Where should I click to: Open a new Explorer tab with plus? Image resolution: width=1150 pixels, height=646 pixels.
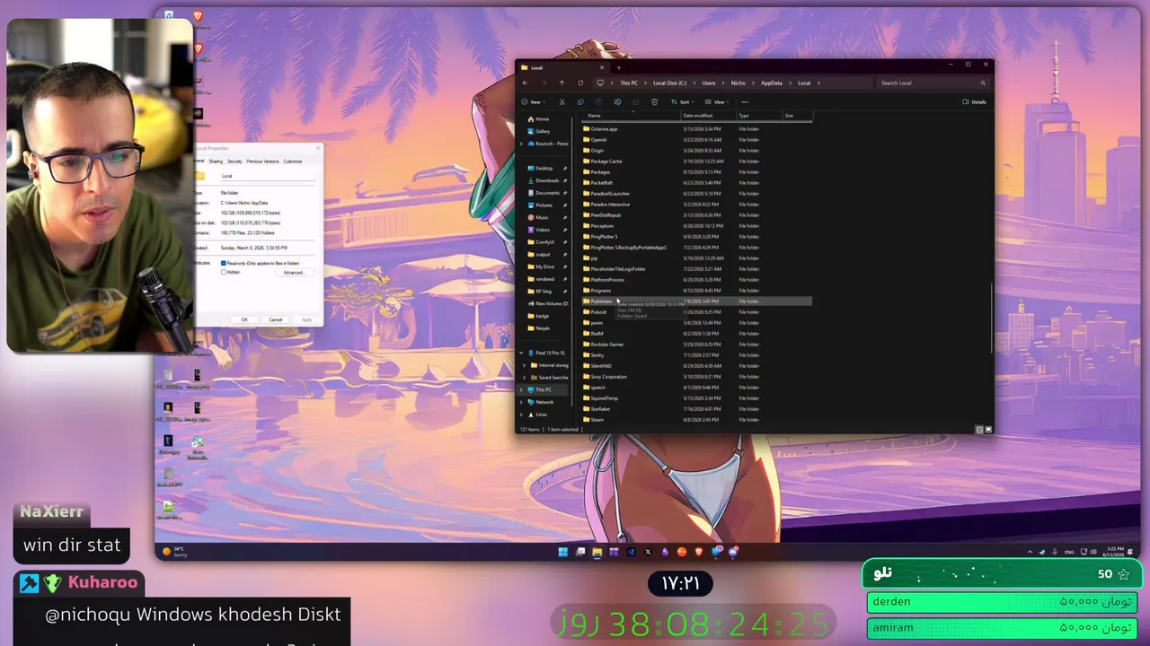(618, 67)
